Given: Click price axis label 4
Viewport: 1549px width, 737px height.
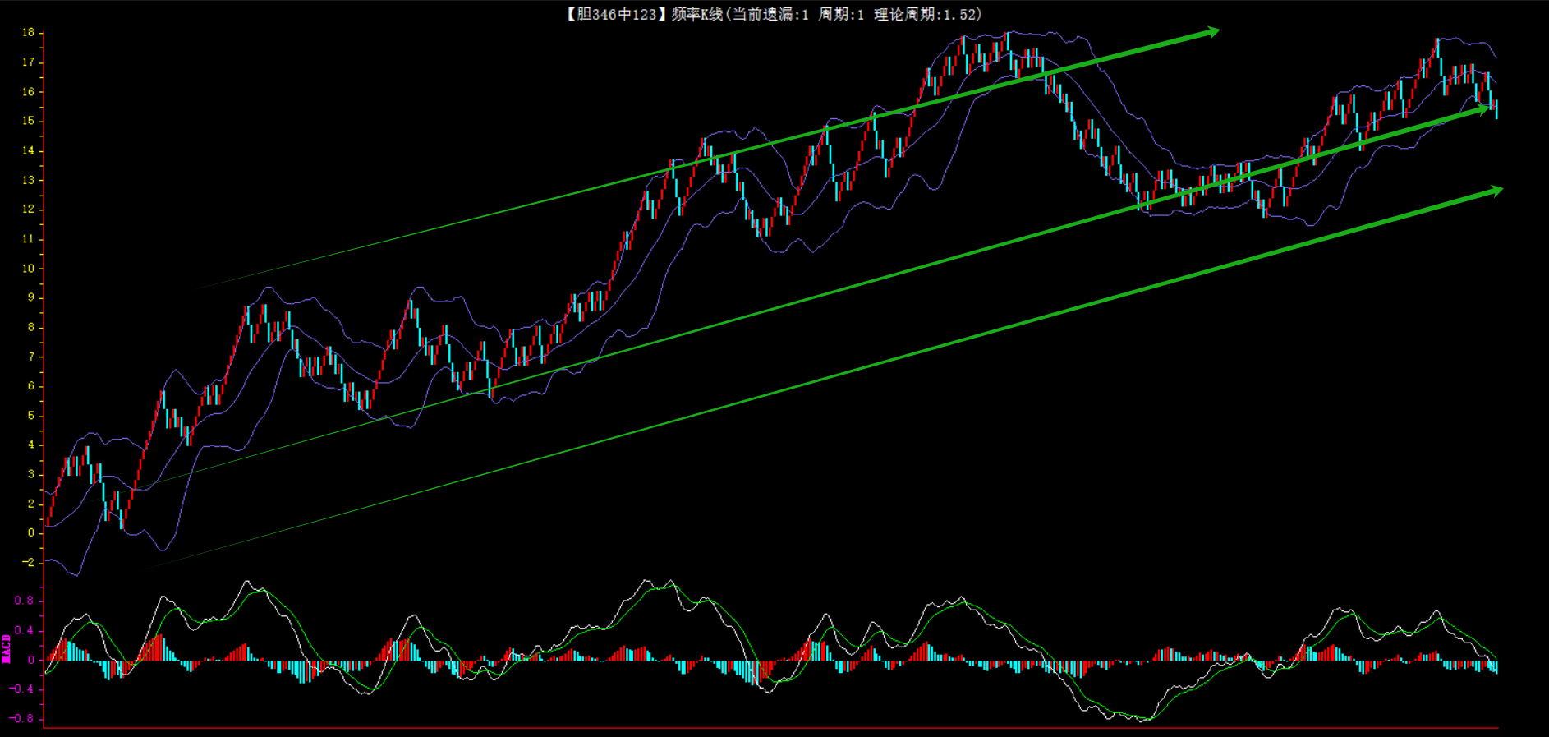Looking at the screenshot, I should (31, 445).
